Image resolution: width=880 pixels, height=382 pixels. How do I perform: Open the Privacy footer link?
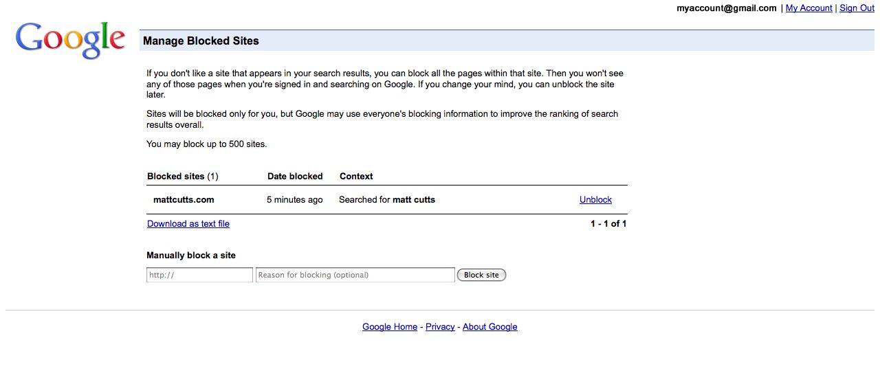pos(440,327)
